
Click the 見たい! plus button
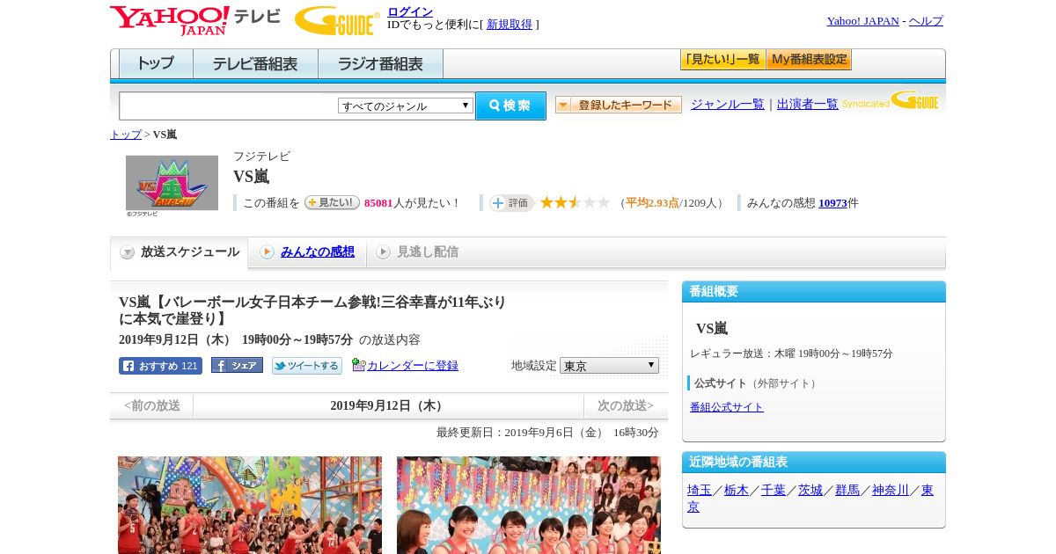332,202
